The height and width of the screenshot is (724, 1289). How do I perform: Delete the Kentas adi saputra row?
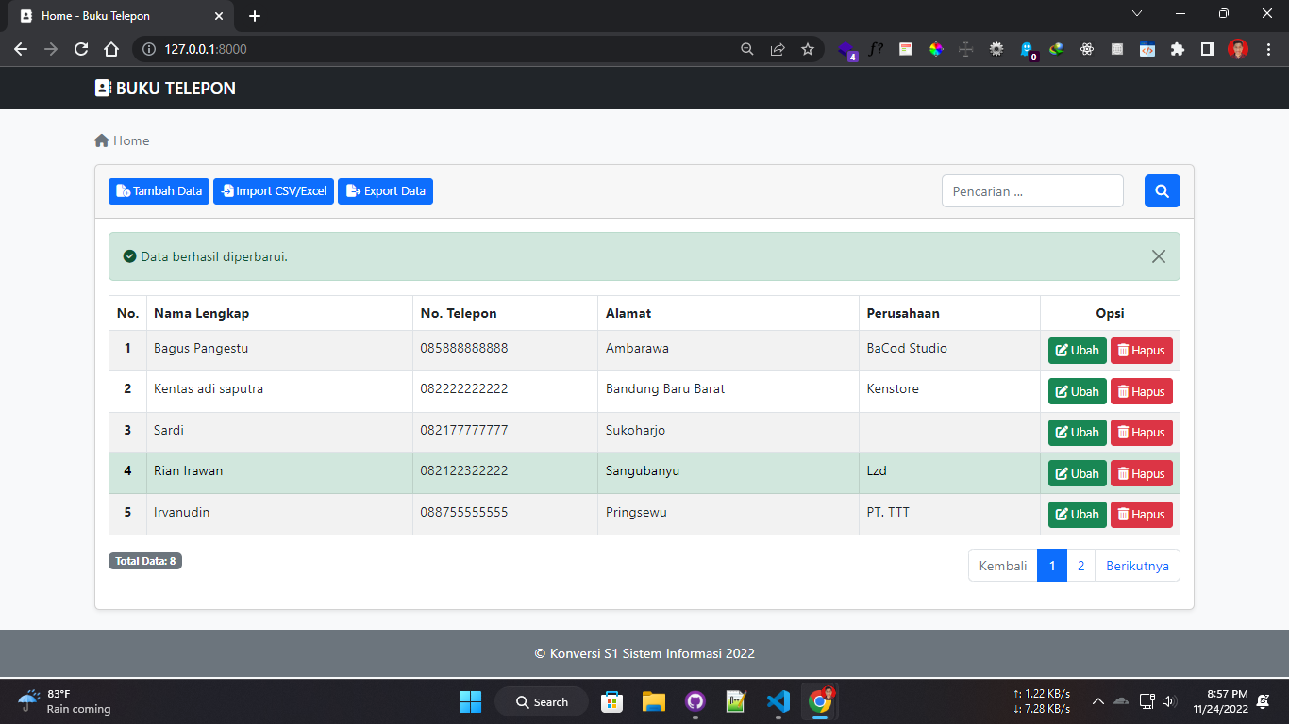pos(1141,391)
